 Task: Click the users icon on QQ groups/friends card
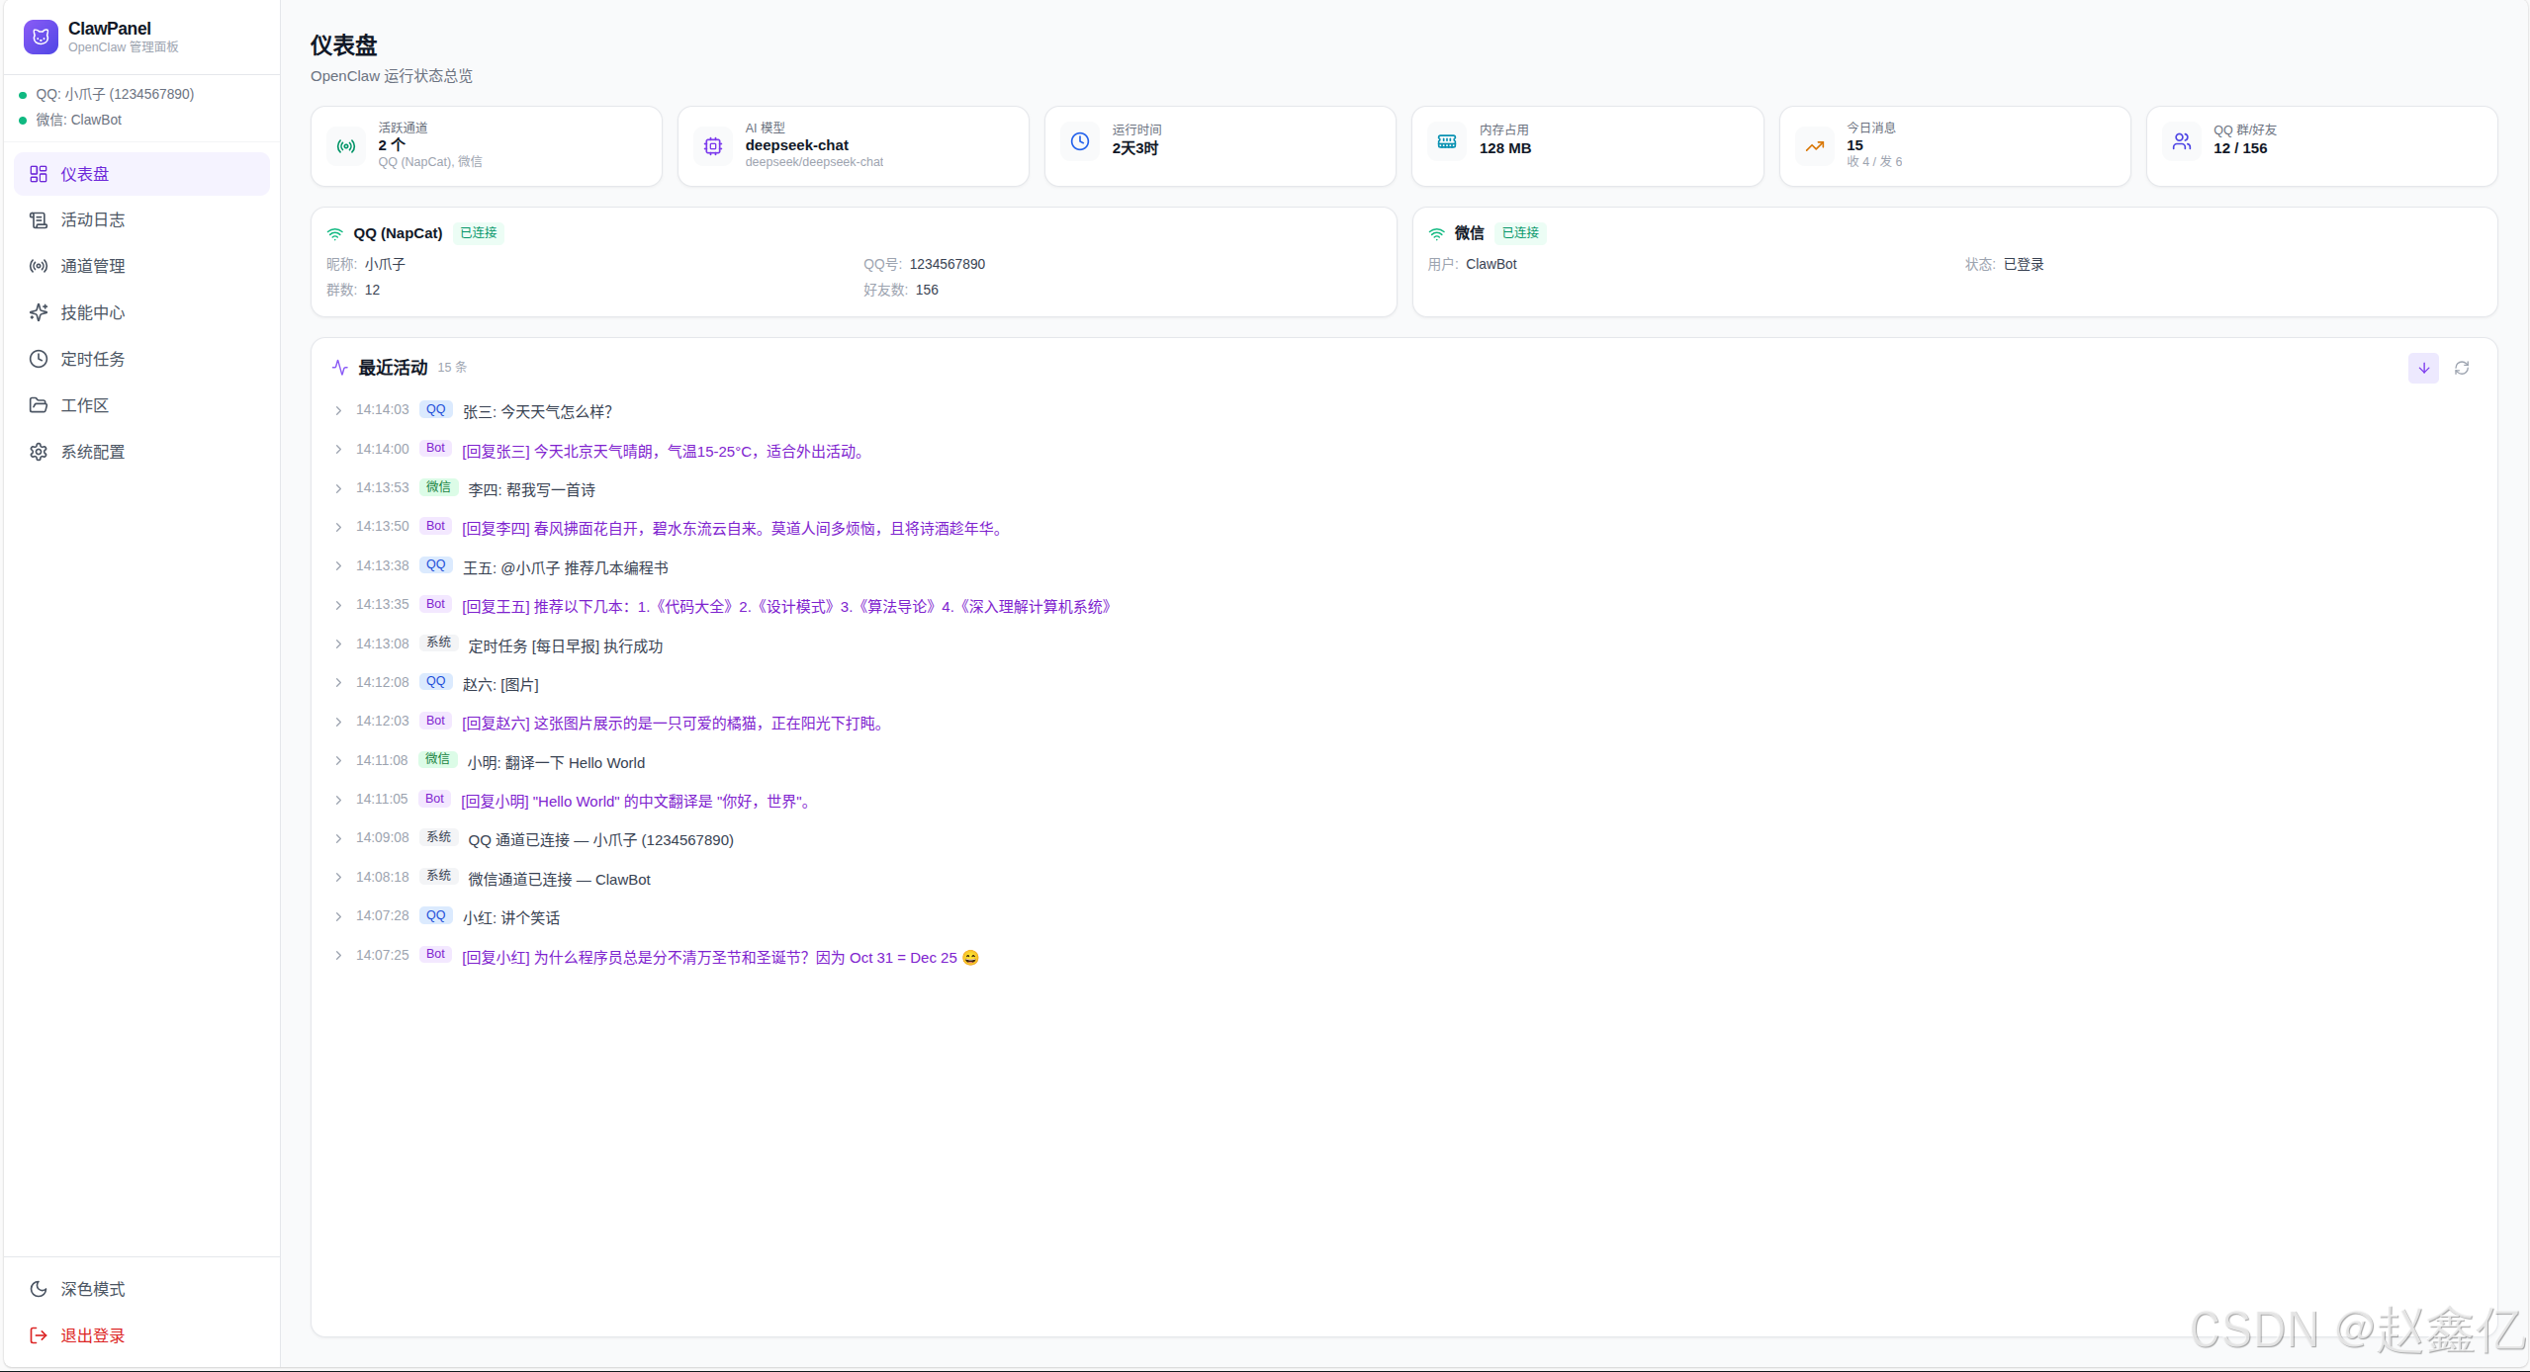click(x=2181, y=141)
